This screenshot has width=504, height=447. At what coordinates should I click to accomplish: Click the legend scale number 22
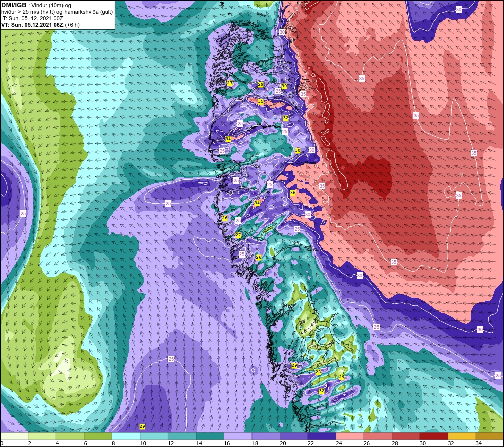pyautogui.click(x=311, y=443)
